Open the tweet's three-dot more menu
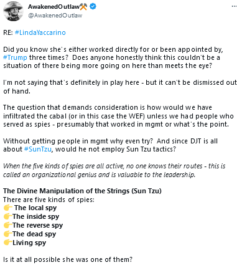 coord(234,6)
